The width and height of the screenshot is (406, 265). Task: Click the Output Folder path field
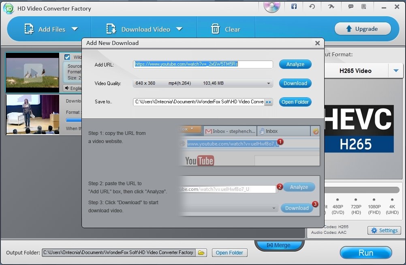[118, 252]
